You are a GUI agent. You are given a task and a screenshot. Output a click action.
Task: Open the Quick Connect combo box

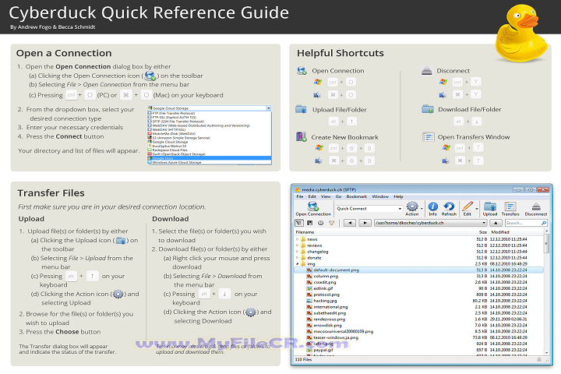pos(369,209)
